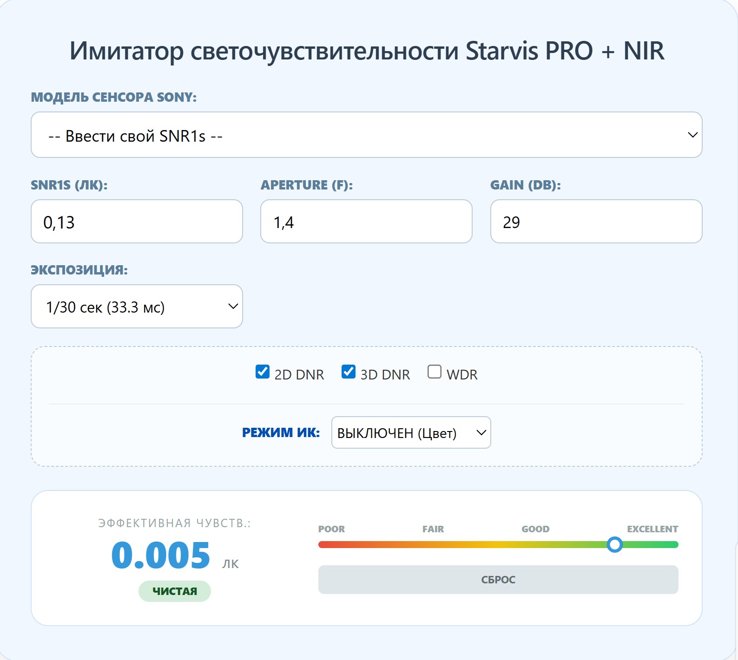Click the ЭКСПОЗИЦИЯ label
The height and width of the screenshot is (660, 738).
click(79, 270)
